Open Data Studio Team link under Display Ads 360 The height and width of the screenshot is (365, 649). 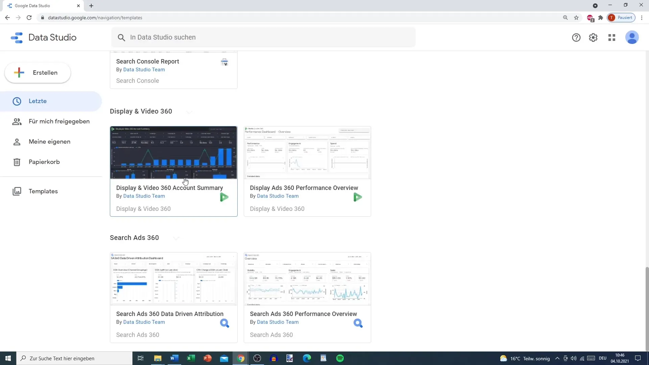pos(278,196)
